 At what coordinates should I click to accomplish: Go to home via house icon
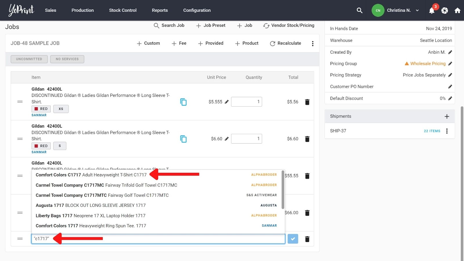[x=457, y=10]
